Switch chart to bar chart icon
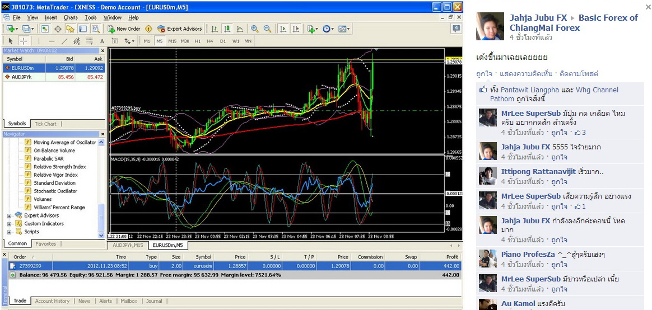 (215, 29)
